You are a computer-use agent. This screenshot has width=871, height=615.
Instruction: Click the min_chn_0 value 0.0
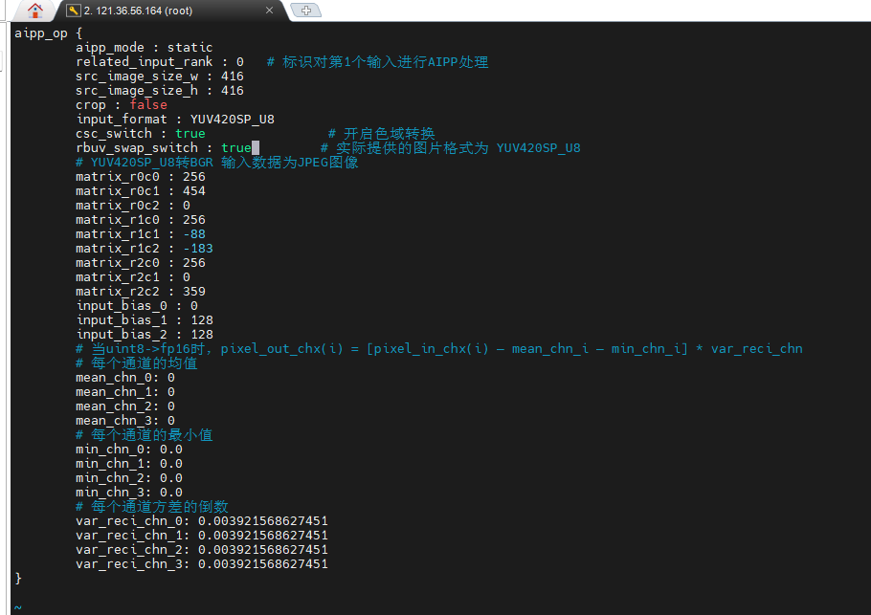171,450
